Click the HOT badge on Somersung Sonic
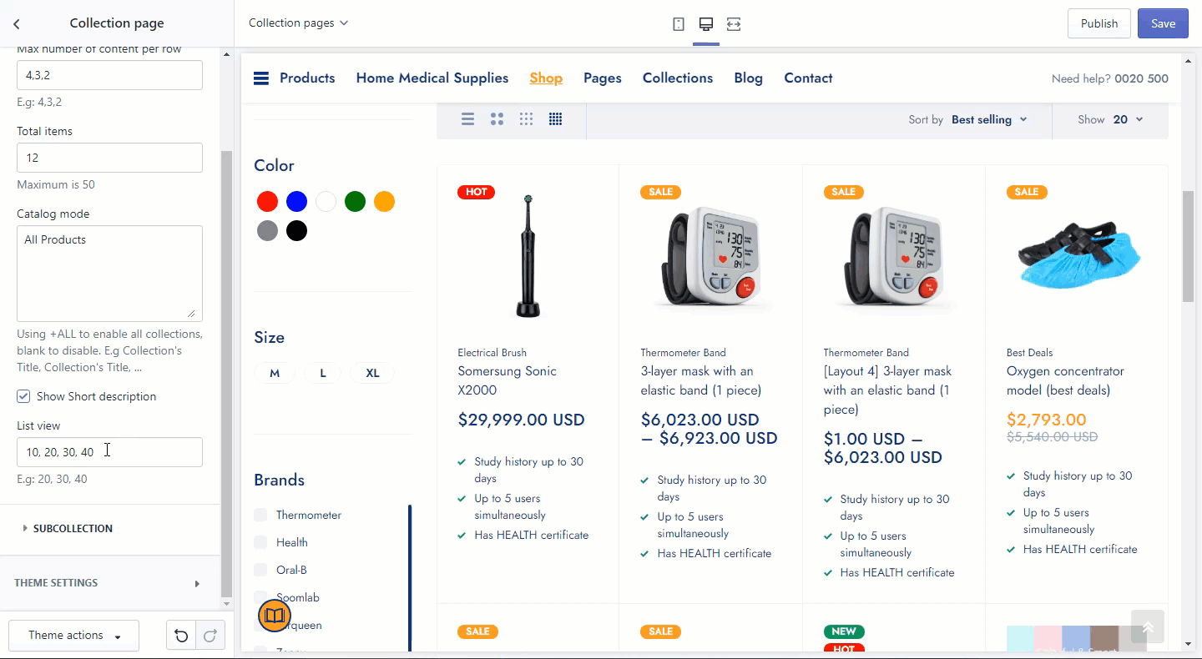Viewport: 1202px width, 659px height. [x=476, y=192]
